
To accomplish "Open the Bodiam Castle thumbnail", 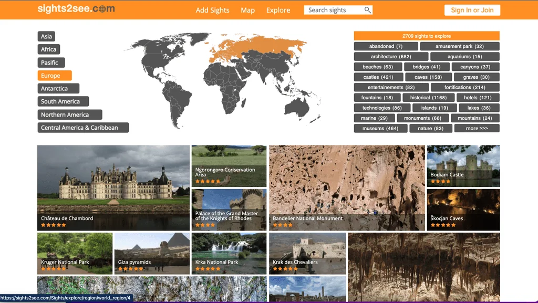I will [463, 166].
